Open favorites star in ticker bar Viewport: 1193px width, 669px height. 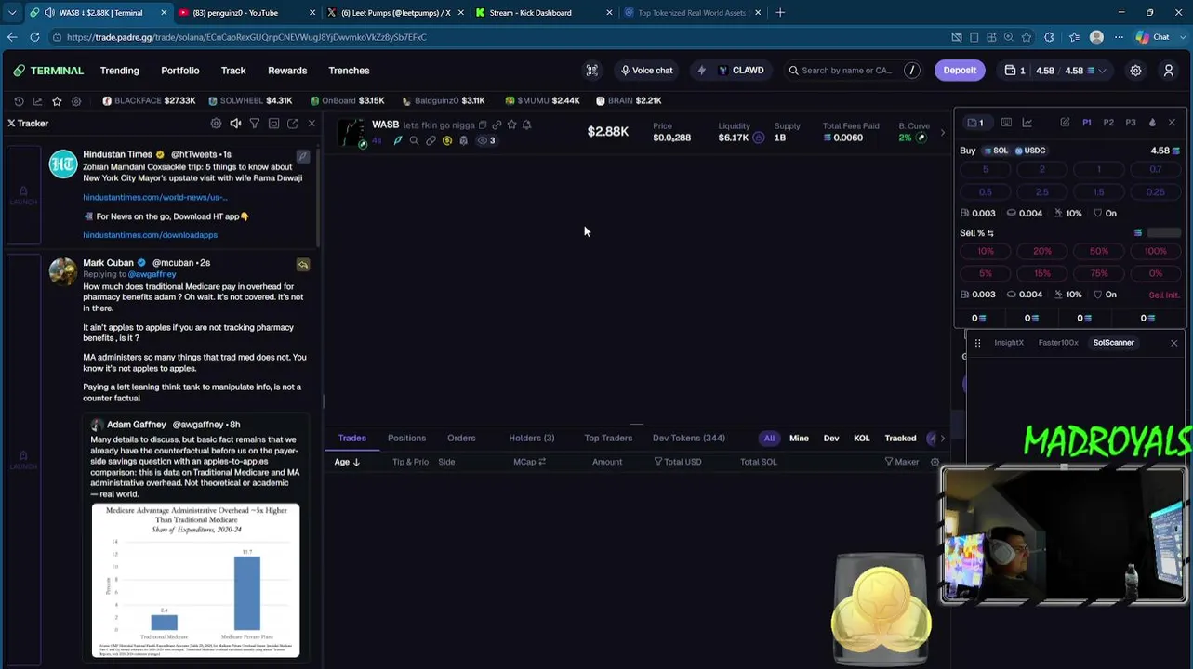tap(57, 100)
